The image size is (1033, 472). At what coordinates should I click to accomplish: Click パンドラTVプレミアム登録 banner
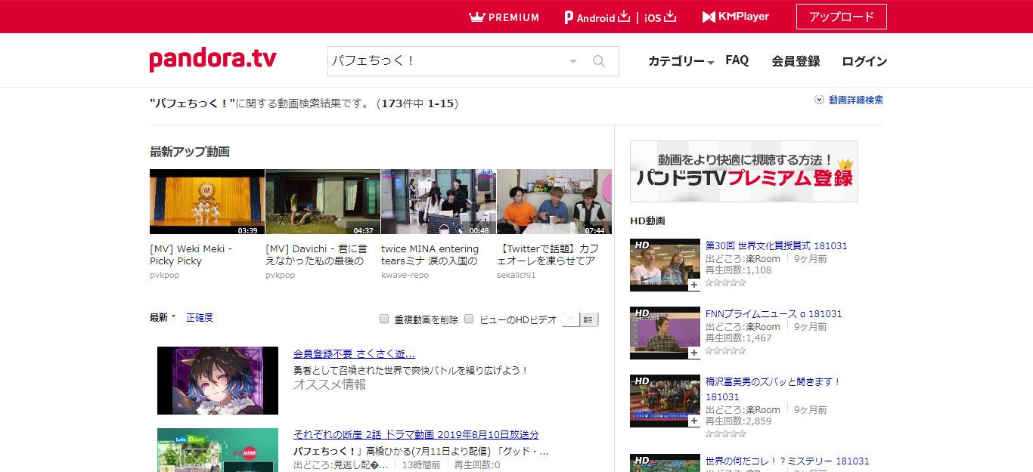pos(744,171)
